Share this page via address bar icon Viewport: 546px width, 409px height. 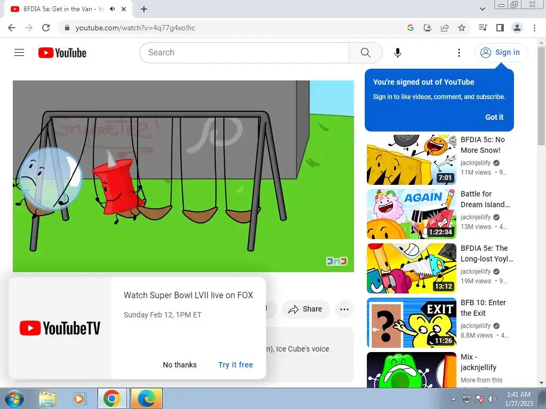point(445,28)
